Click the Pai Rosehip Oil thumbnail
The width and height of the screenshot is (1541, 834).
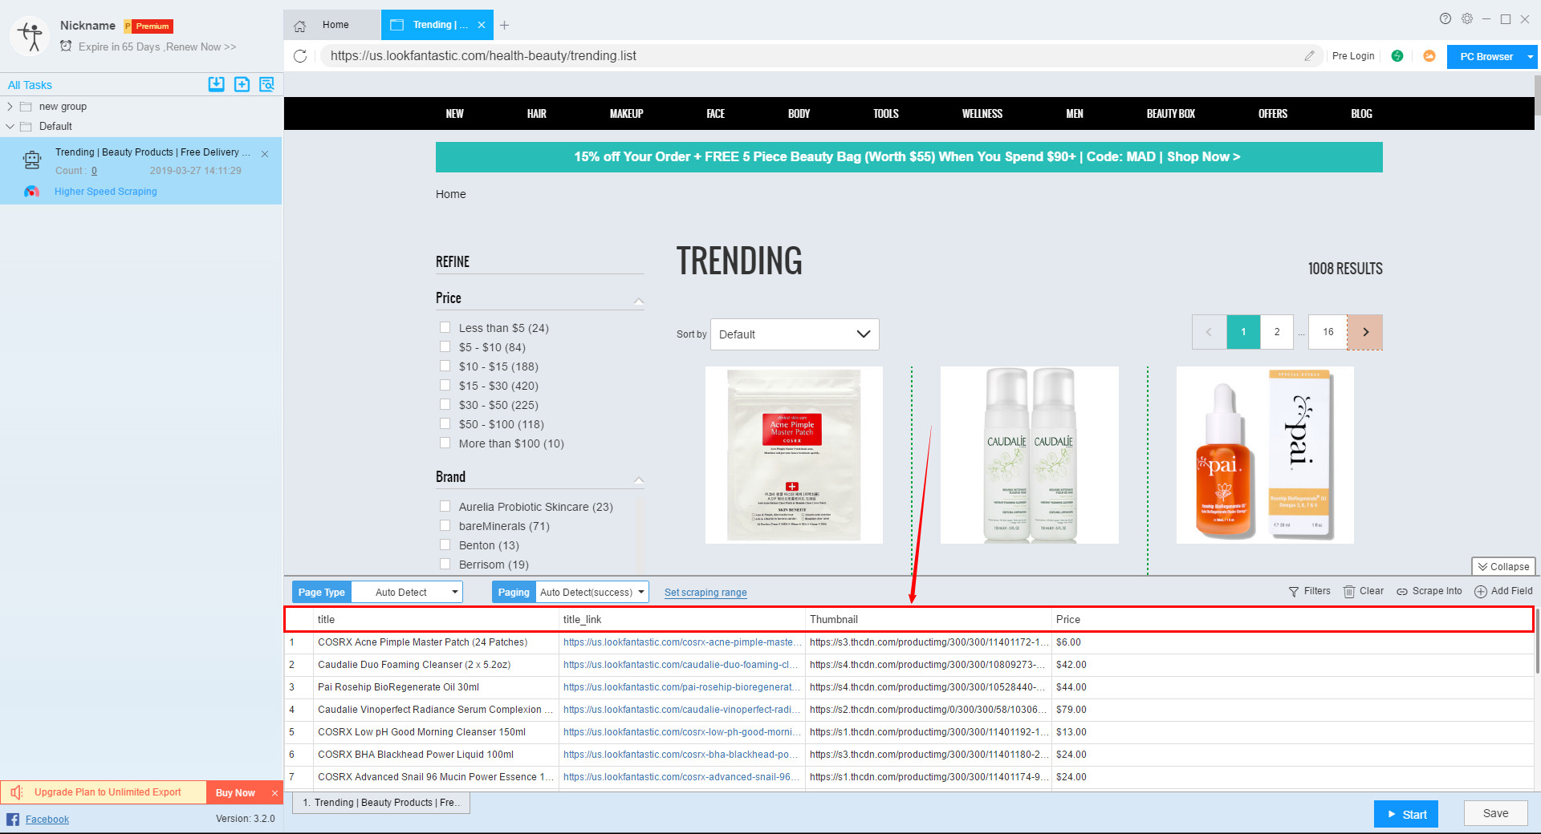pyautogui.click(x=1265, y=455)
